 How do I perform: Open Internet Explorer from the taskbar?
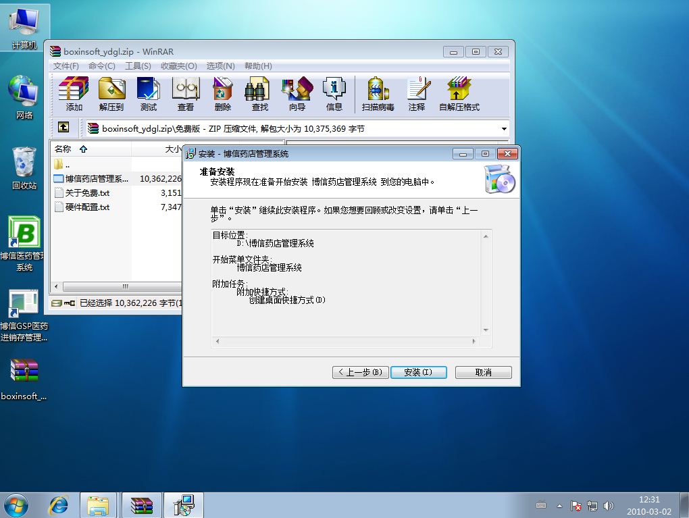pos(59,504)
